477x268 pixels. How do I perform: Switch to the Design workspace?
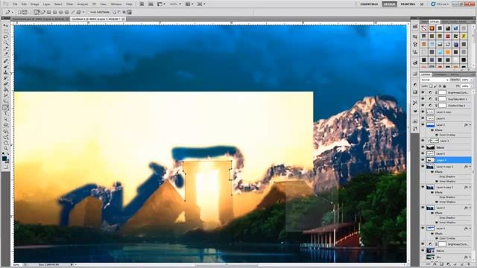click(389, 4)
